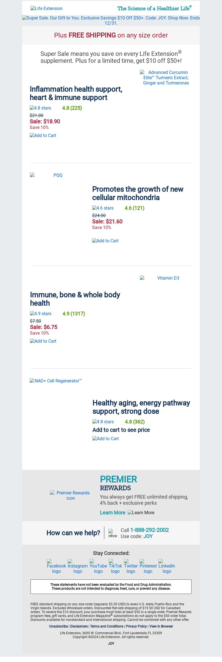Open the Instagram logo link
Image resolution: width=222 pixels, height=662 pixels.
click(78, 566)
